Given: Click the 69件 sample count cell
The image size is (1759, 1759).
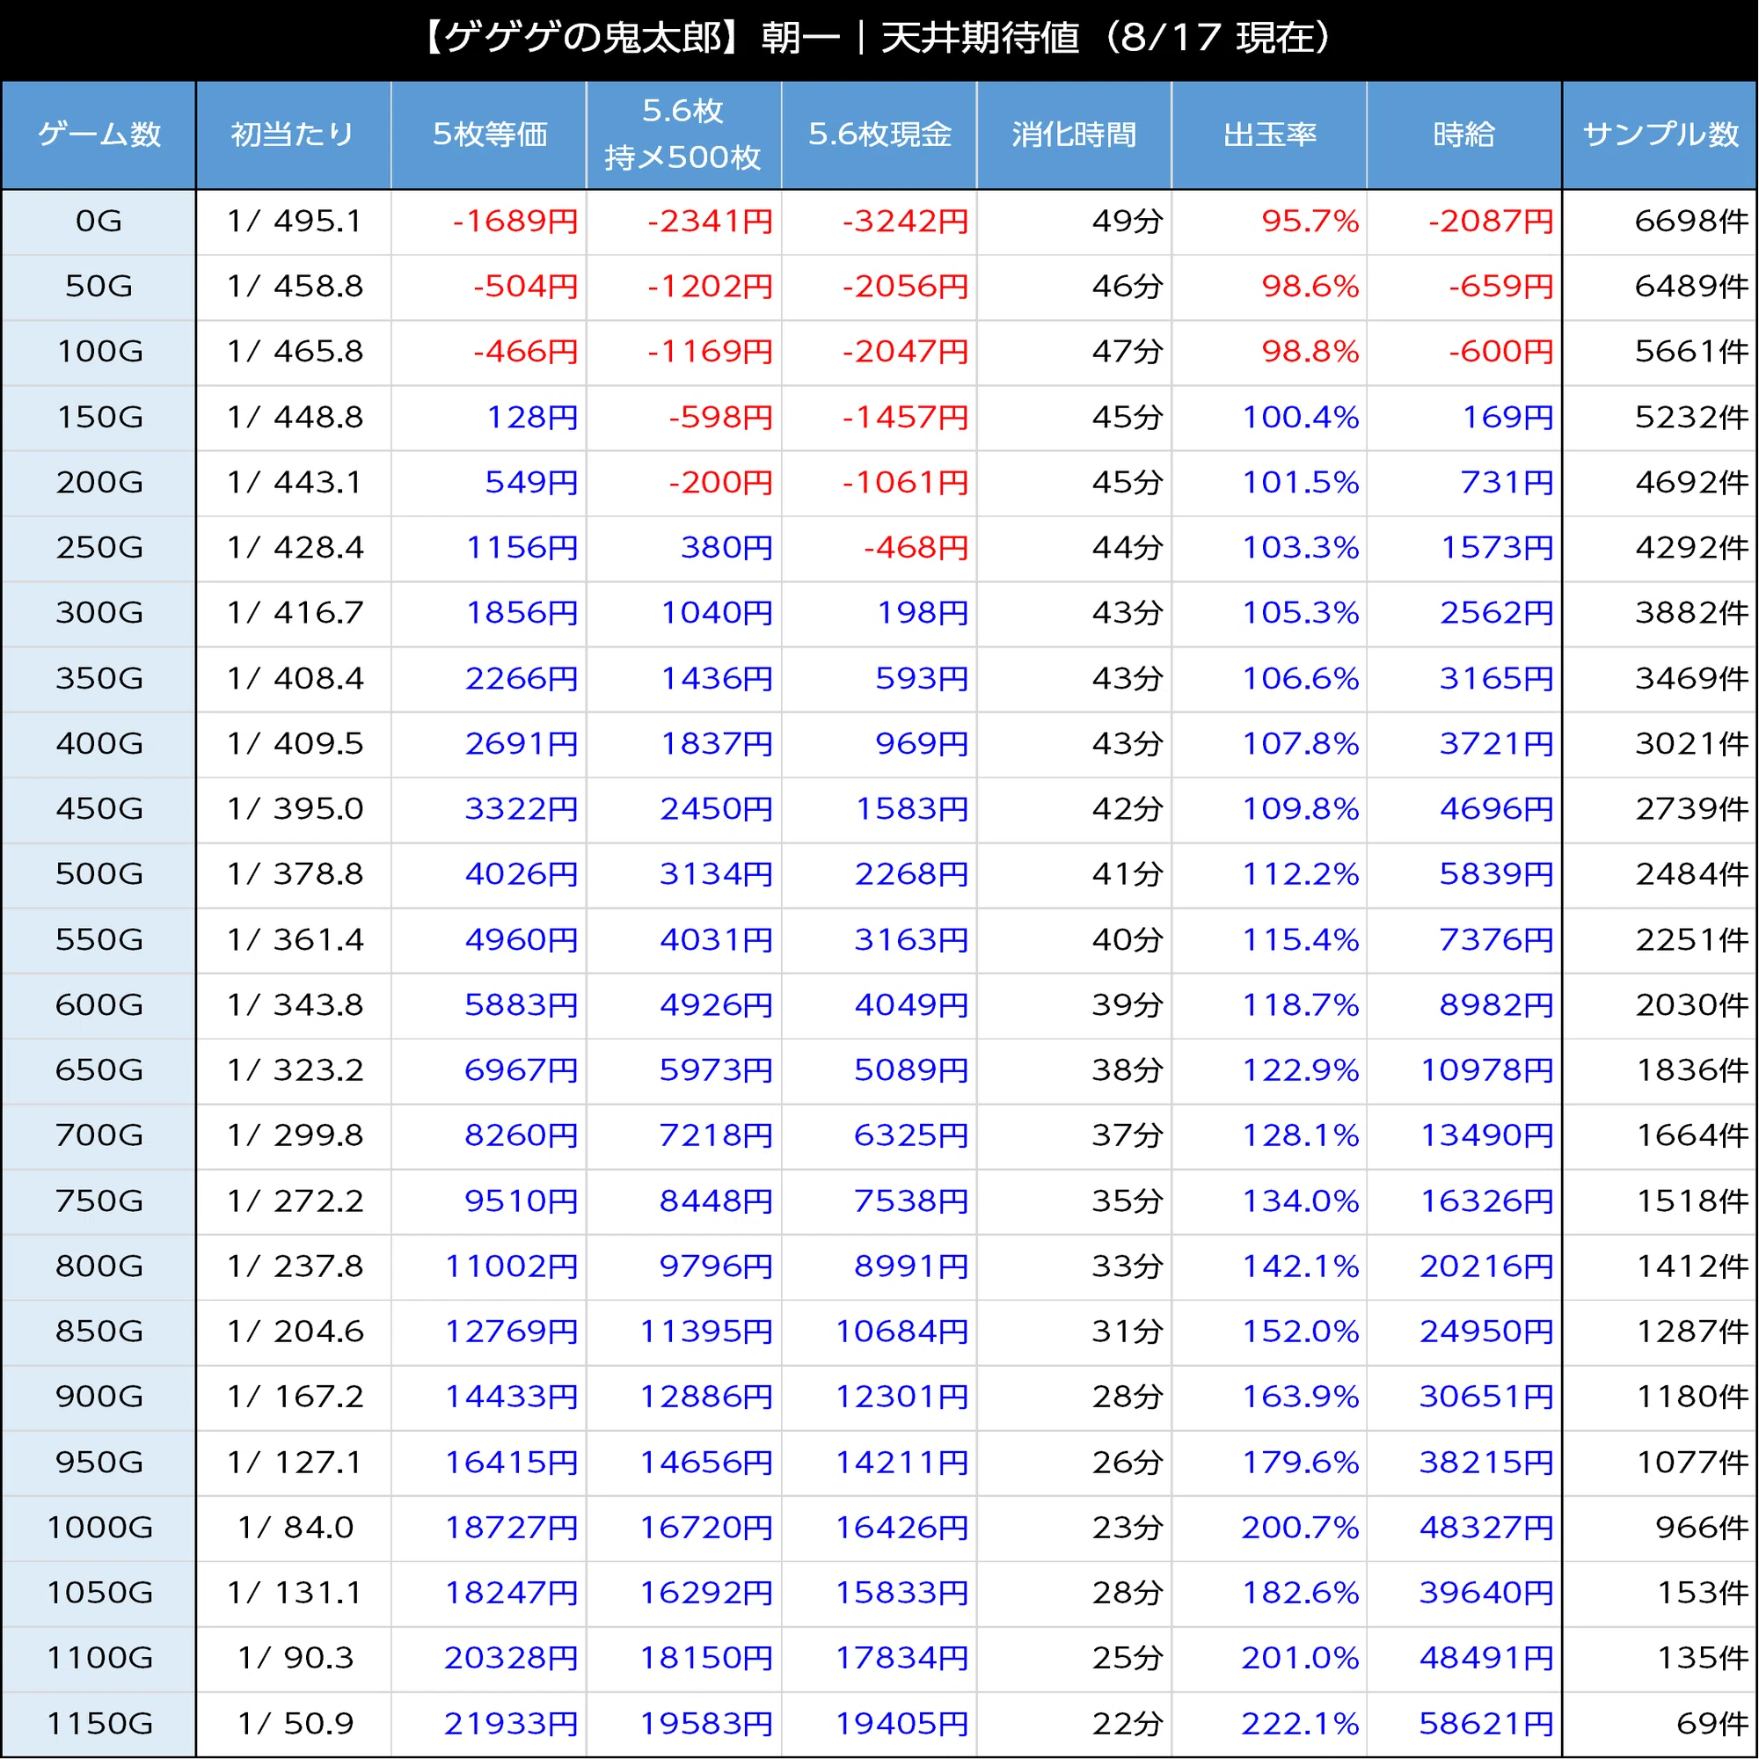Looking at the screenshot, I should pos(1660,1724).
